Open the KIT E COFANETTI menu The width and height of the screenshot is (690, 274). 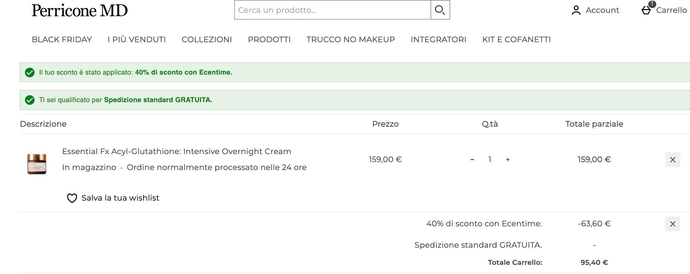(x=516, y=39)
